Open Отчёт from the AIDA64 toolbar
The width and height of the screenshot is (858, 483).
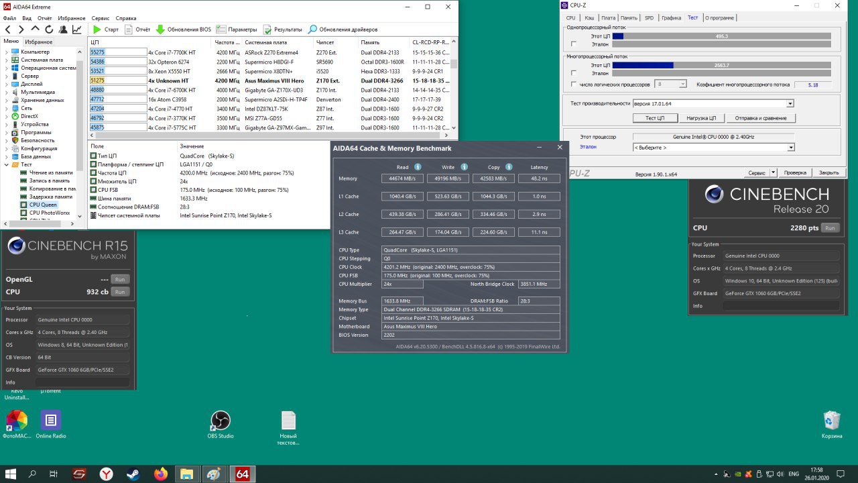(137, 30)
